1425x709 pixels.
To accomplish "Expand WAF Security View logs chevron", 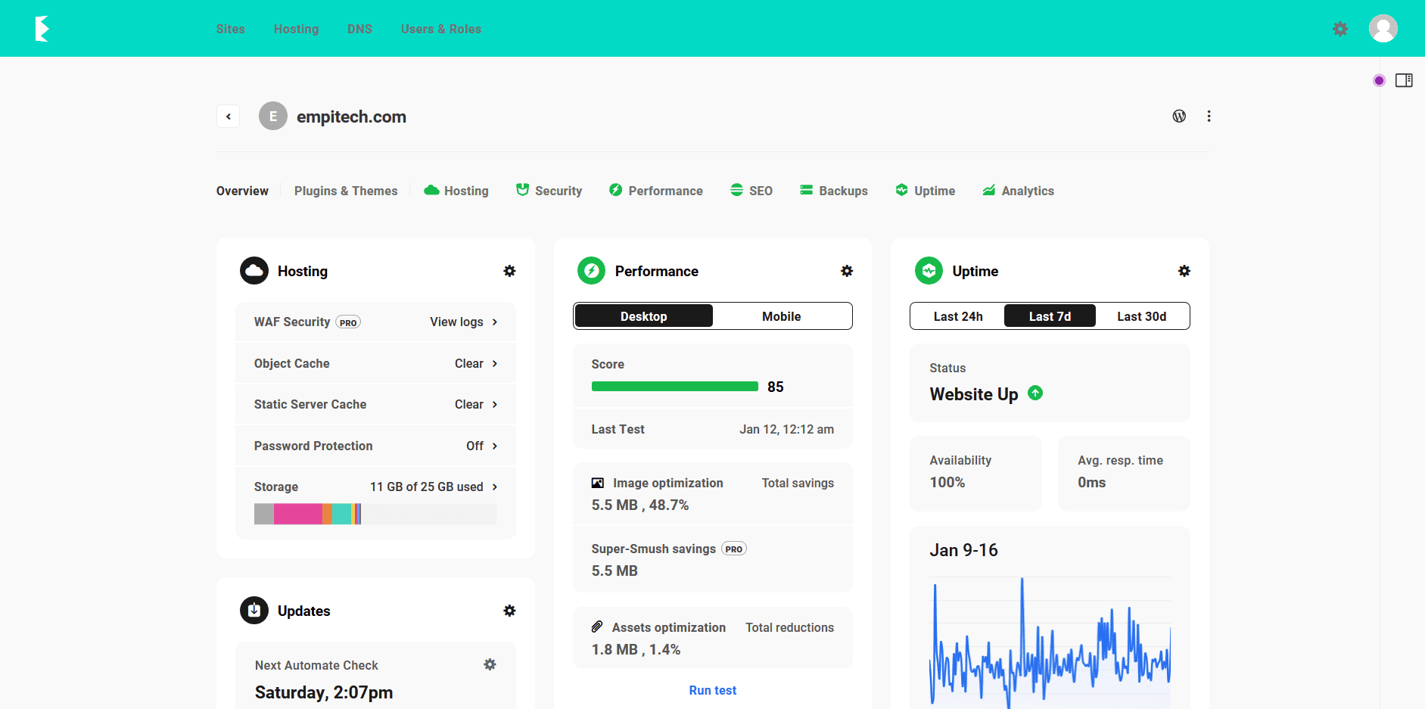I will tap(495, 322).
